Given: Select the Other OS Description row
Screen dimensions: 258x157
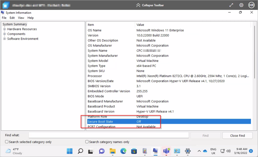Looking at the screenshot, I should coord(169,41).
